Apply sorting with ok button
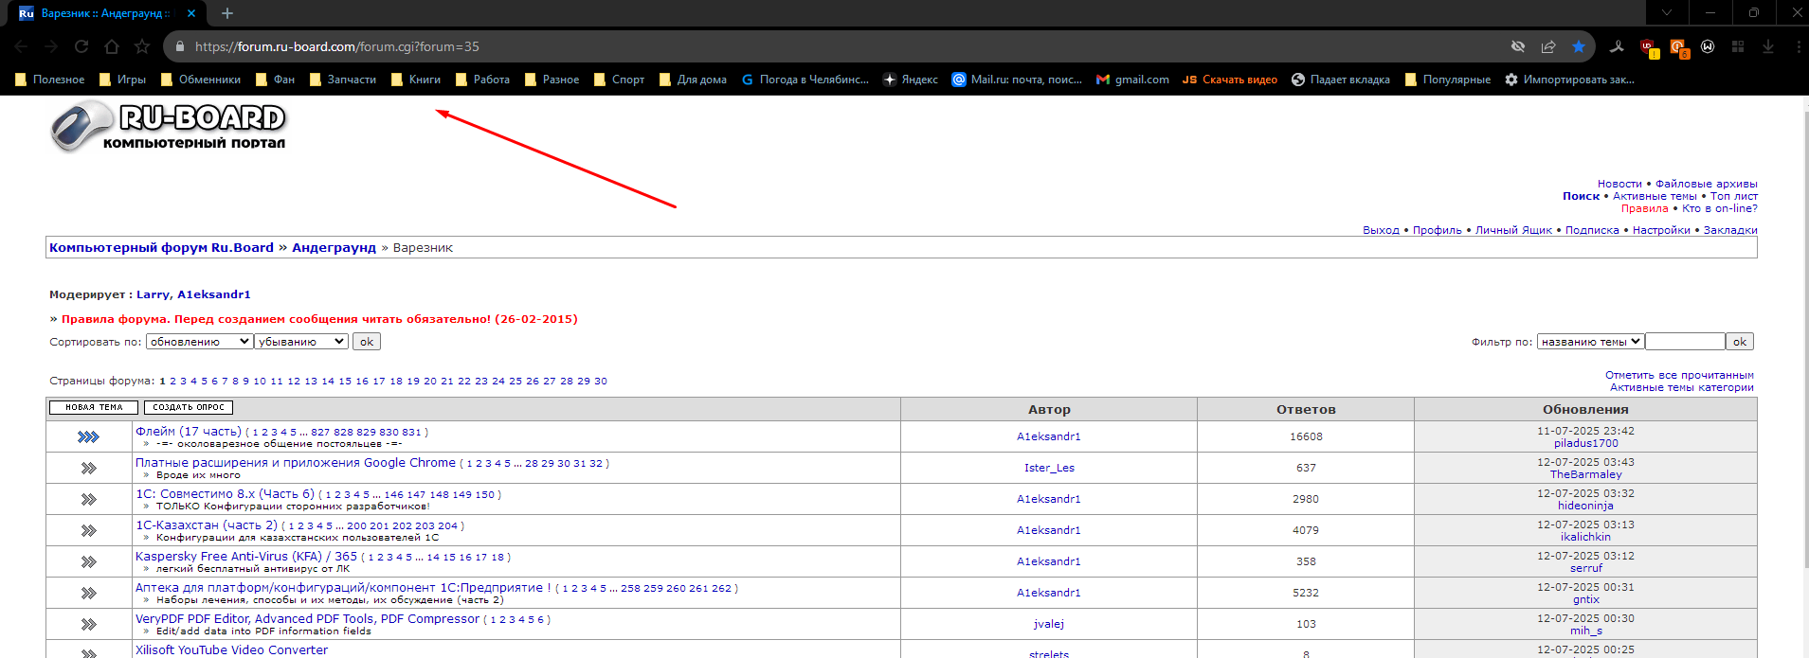Viewport: 1809px width, 658px height. pyautogui.click(x=367, y=342)
